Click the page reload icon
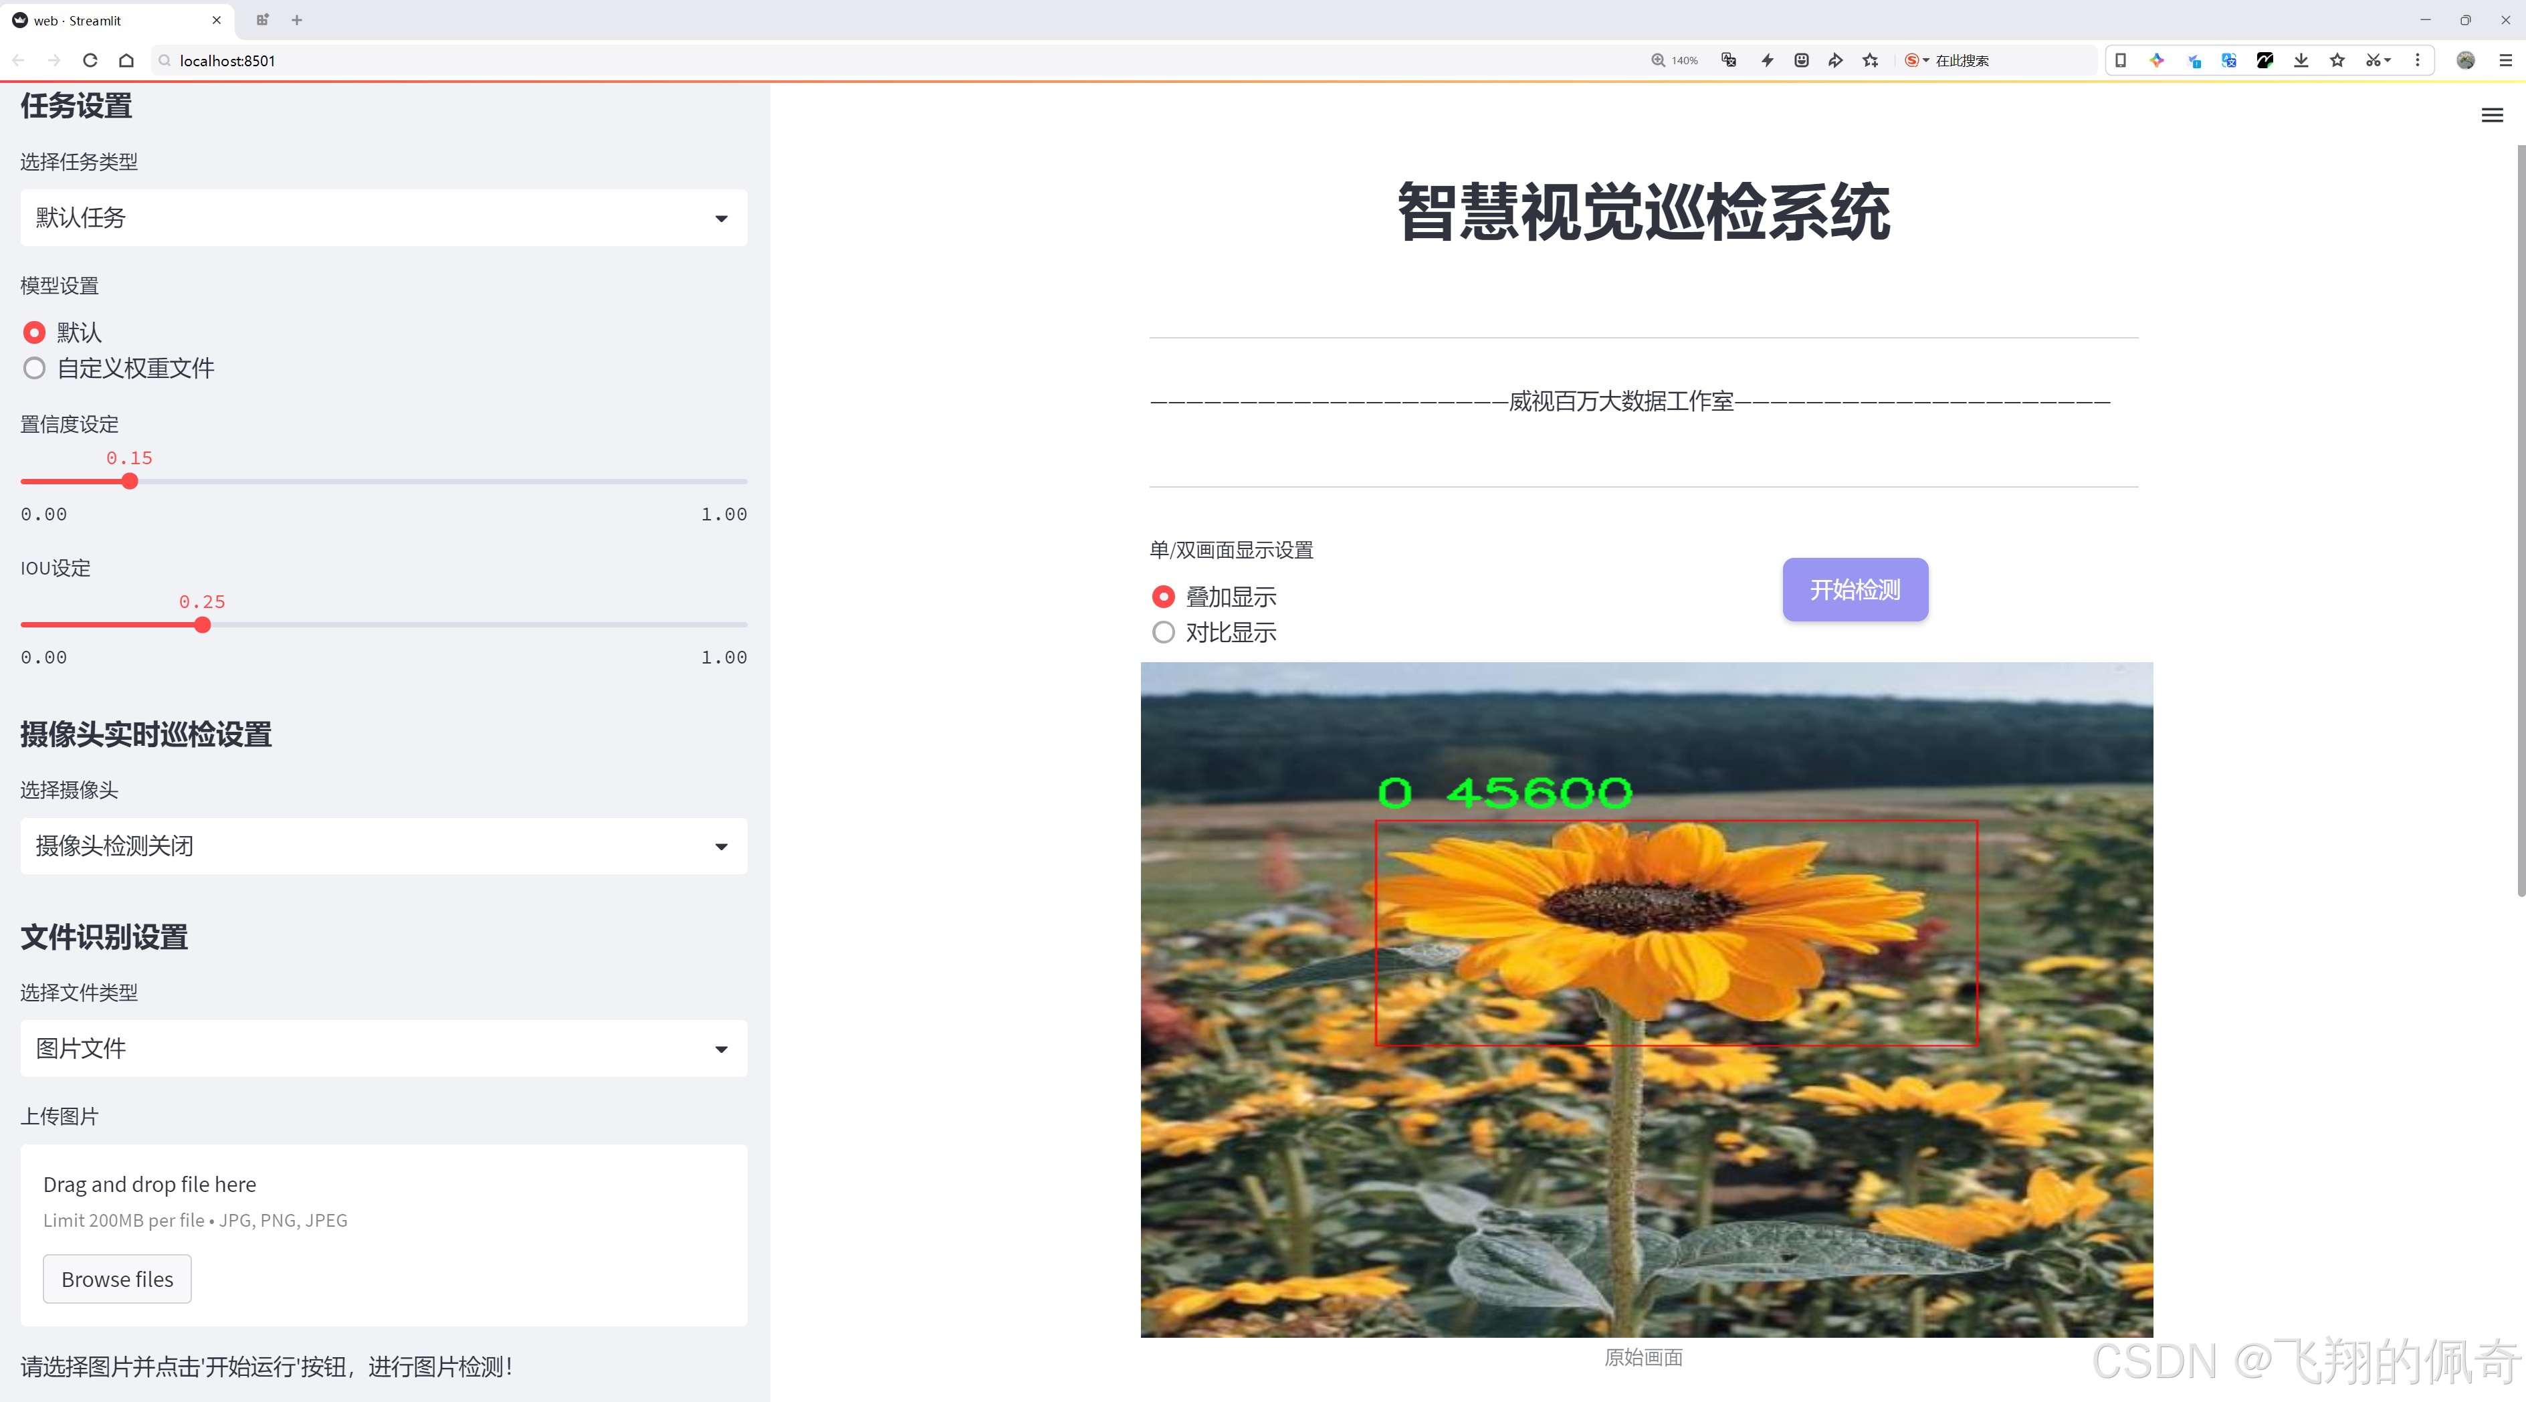This screenshot has width=2526, height=1402. click(x=89, y=60)
